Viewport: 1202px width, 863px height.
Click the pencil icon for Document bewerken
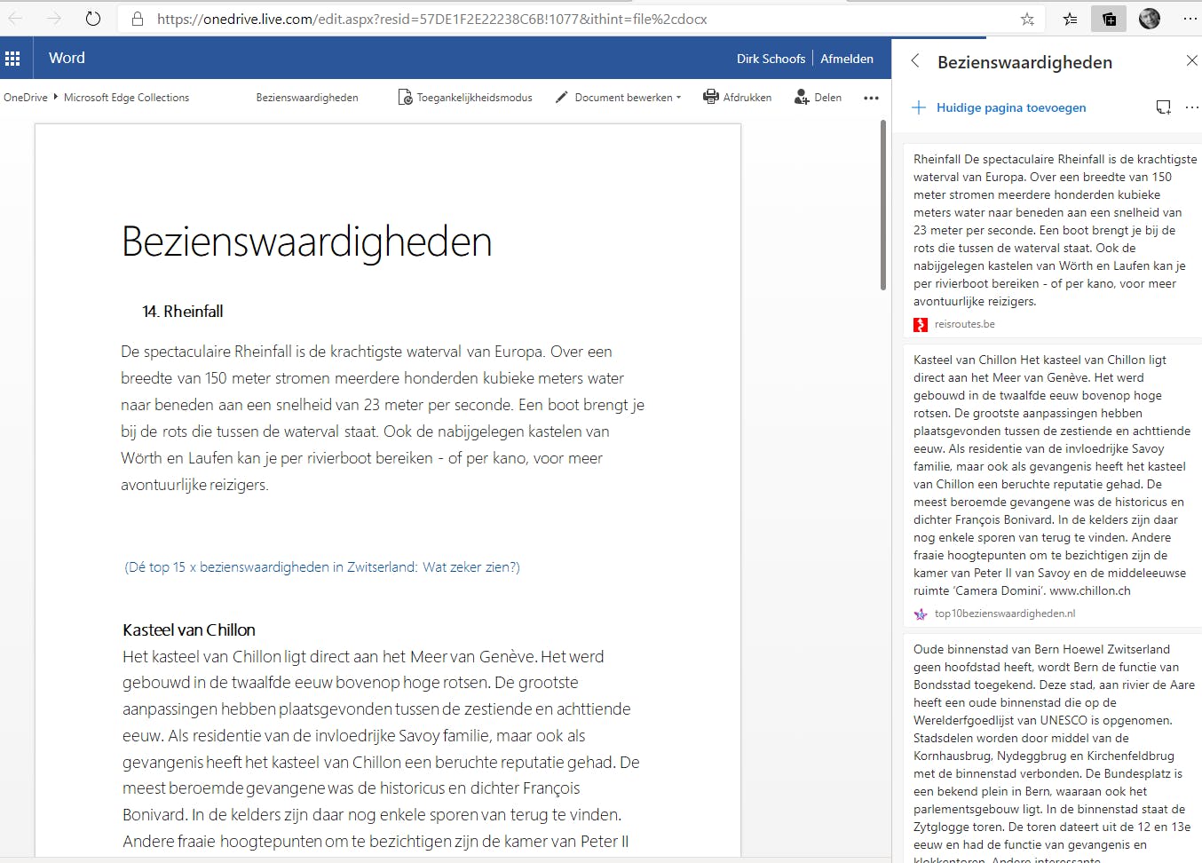[x=561, y=97]
